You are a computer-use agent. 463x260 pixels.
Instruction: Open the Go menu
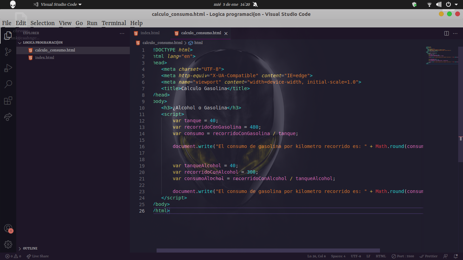tap(79, 23)
